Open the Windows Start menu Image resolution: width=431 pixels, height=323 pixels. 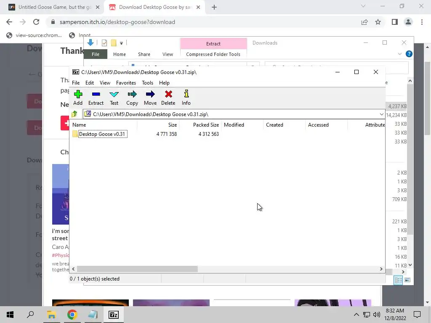[10, 315]
